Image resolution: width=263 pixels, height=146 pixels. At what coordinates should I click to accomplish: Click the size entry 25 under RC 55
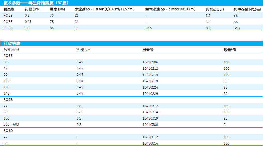click(5, 62)
